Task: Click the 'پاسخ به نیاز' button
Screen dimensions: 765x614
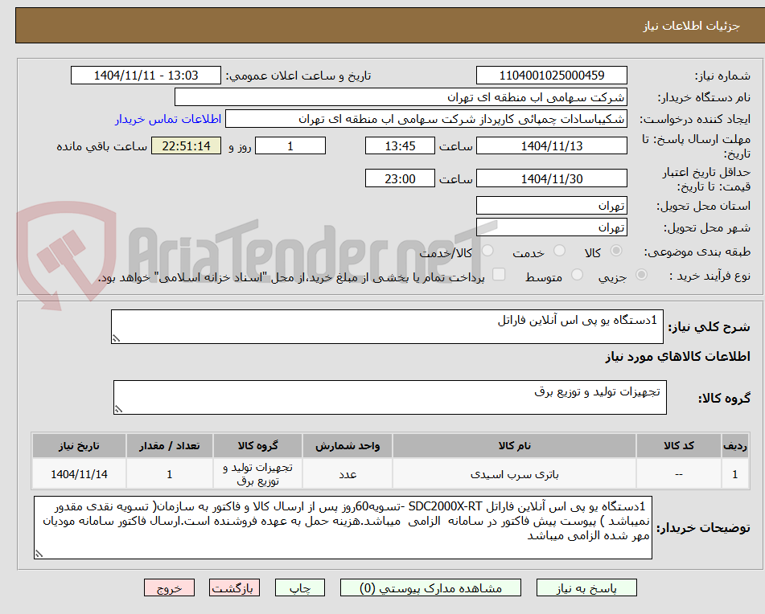Action: point(586,587)
